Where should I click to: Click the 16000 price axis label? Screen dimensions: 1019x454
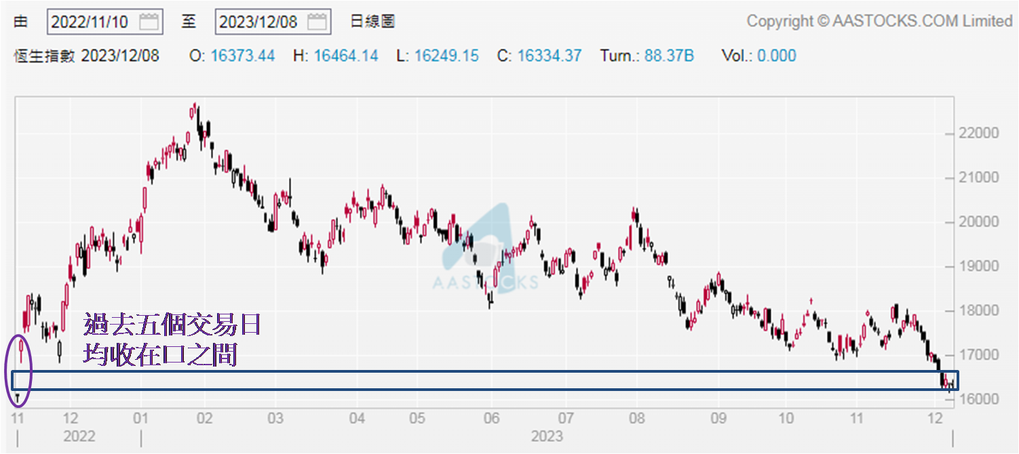pos(978,399)
